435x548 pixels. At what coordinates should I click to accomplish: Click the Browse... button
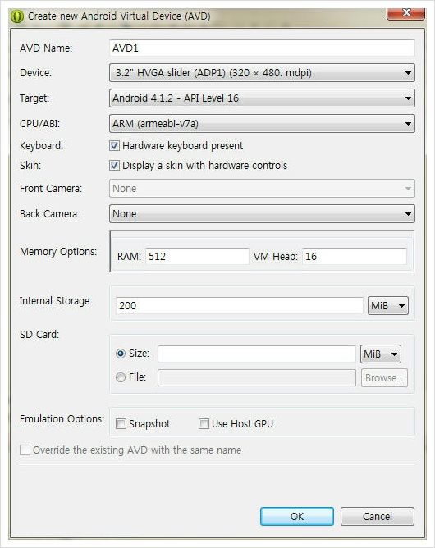[x=384, y=378]
